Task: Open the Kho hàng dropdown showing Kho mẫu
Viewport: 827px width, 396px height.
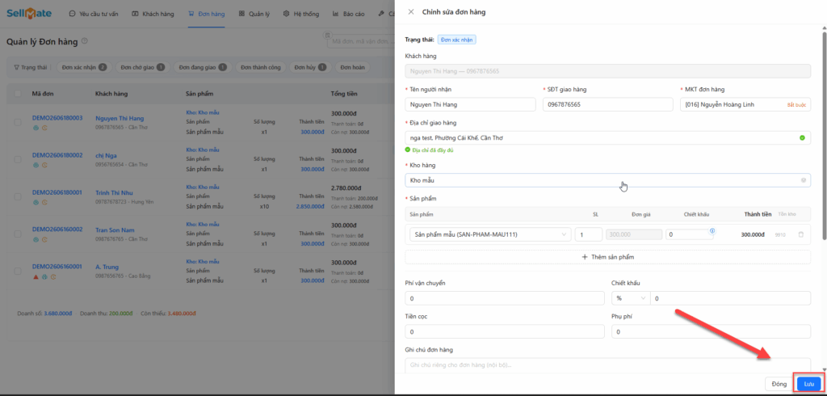Action: 607,180
